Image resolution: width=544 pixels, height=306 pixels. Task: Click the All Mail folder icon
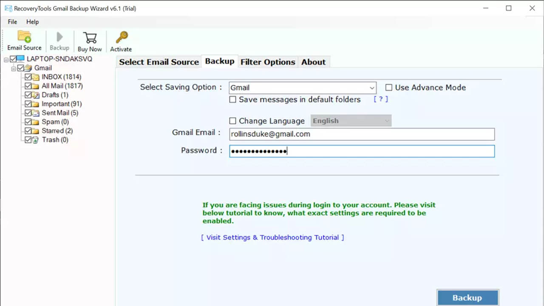coord(36,86)
